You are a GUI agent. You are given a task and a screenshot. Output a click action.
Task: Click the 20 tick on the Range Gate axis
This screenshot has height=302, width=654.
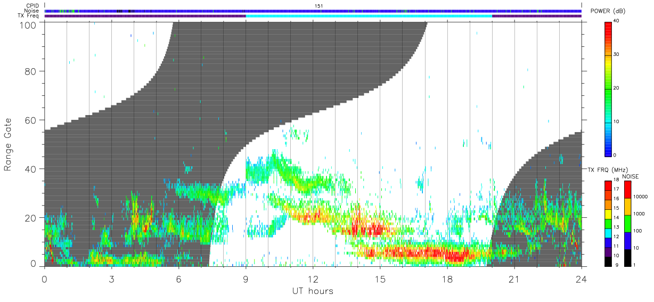(31, 218)
